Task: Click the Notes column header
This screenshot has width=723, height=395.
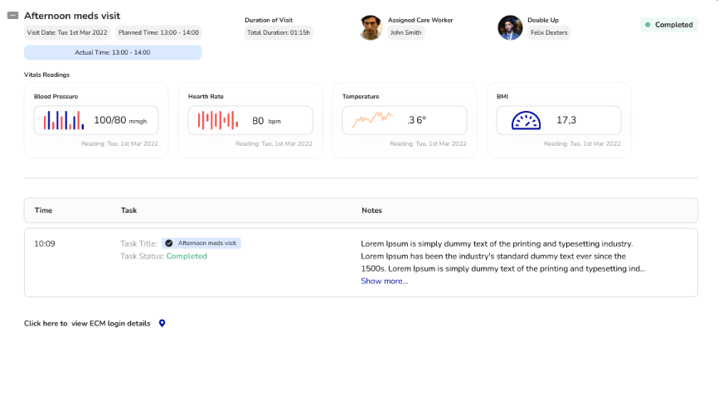Action: [371, 210]
